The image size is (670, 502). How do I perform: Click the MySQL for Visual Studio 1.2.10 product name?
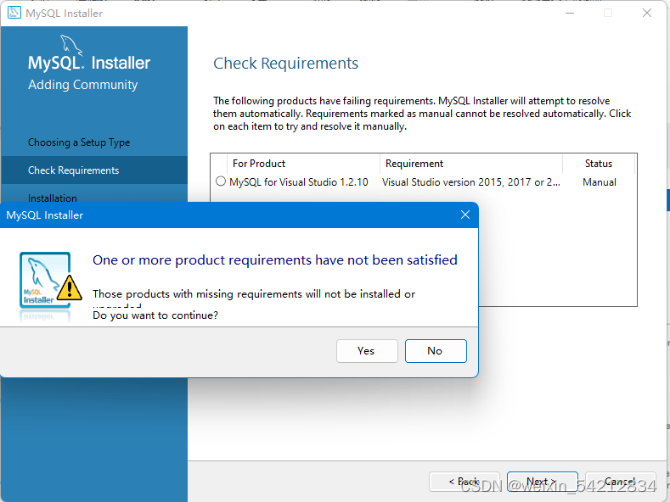(x=299, y=182)
